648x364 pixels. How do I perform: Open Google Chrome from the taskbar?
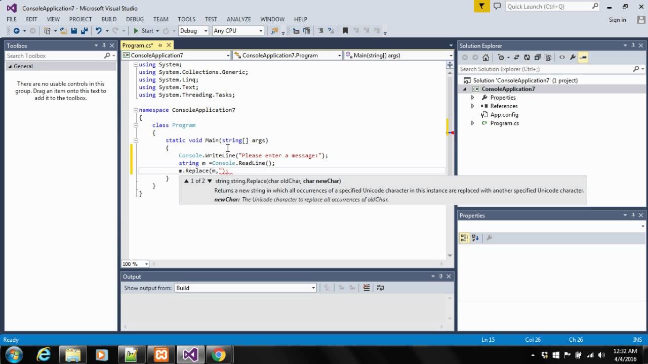[x=219, y=355]
